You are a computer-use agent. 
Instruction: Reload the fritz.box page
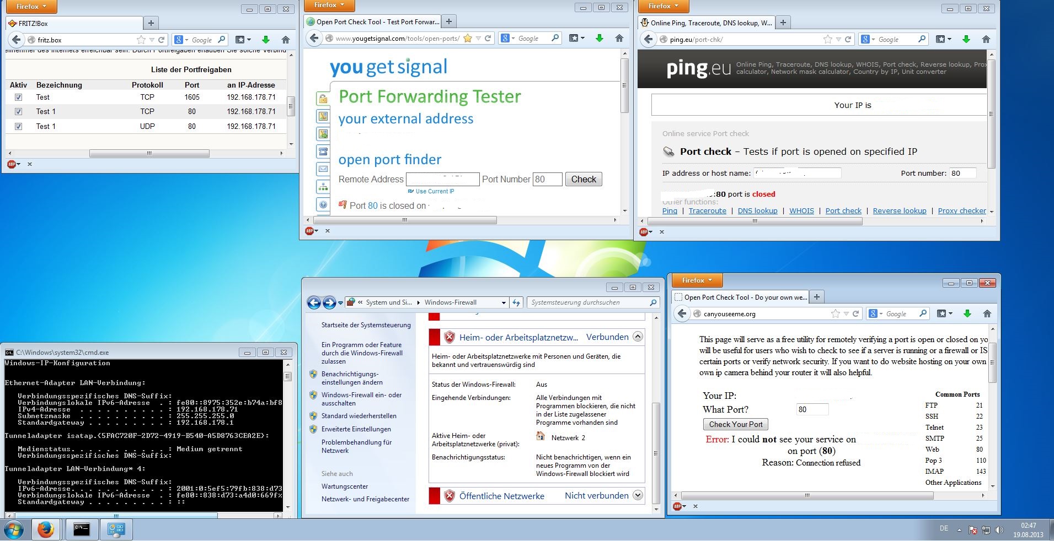(162, 40)
